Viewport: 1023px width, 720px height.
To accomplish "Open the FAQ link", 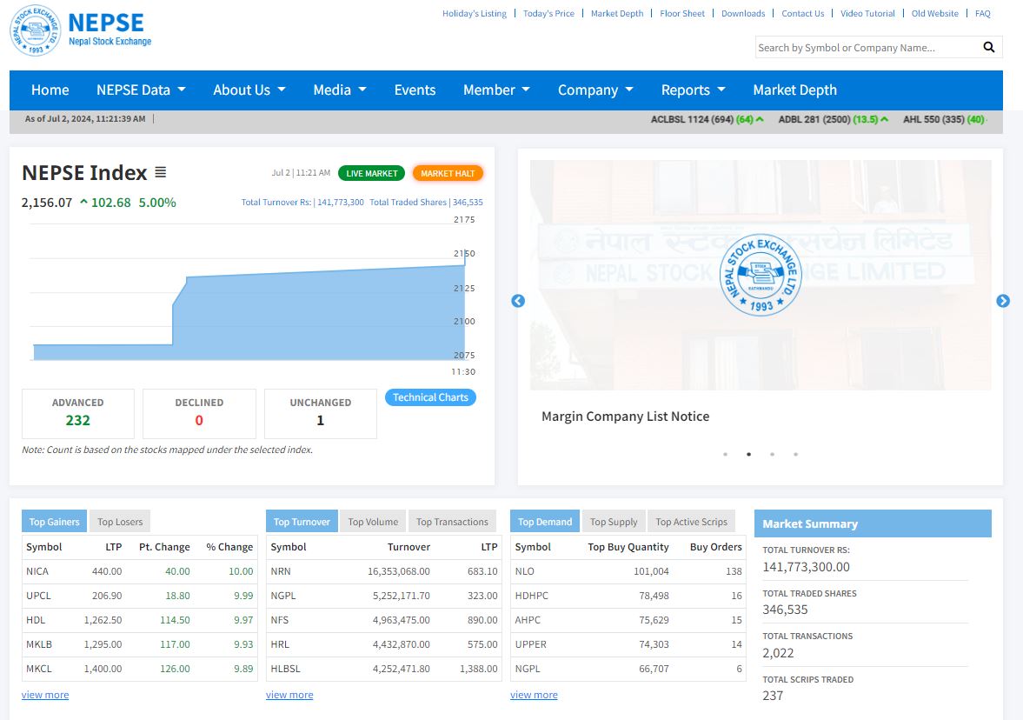I will click(x=982, y=13).
